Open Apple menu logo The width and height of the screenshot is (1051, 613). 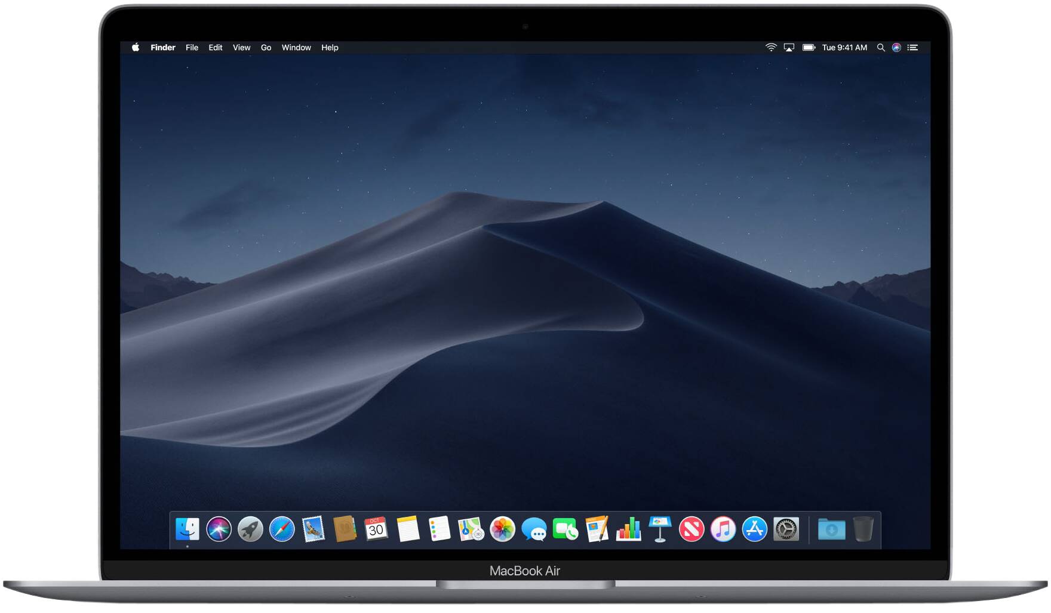[x=136, y=47]
